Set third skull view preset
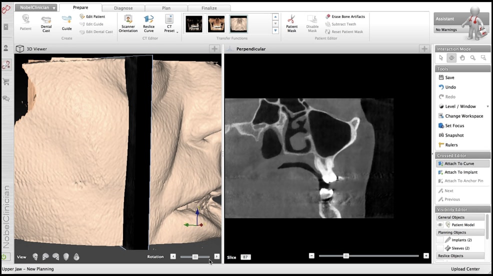 (x=56, y=257)
